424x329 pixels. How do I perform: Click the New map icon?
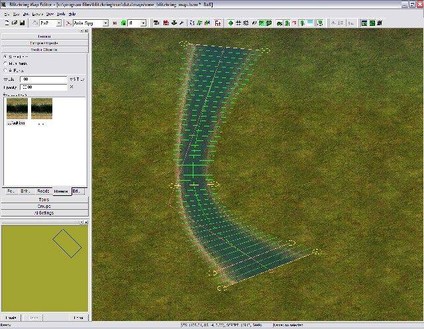[5, 23]
